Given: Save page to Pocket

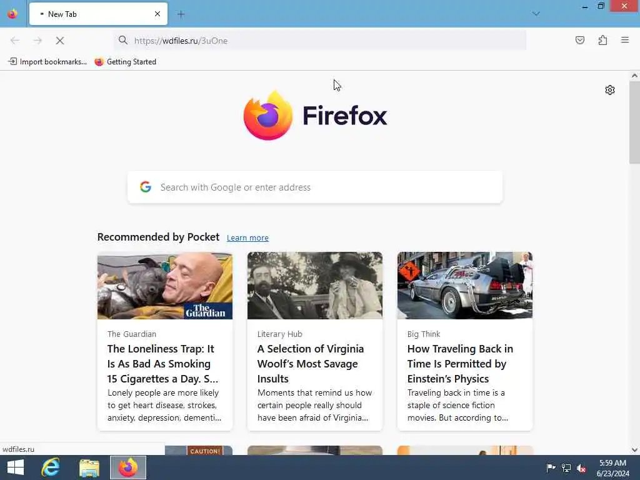Looking at the screenshot, I should pos(579,40).
